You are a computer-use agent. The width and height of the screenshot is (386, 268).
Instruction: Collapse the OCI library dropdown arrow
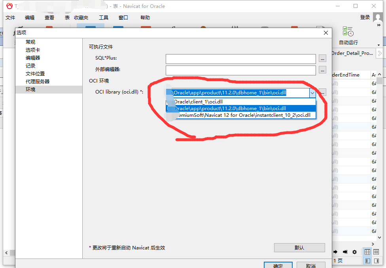coord(312,93)
